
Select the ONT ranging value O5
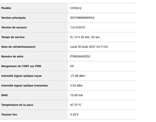tap(72, 66)
